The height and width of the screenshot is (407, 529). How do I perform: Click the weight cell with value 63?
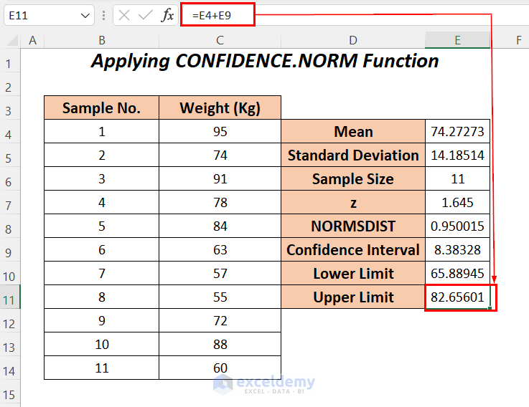220,249
